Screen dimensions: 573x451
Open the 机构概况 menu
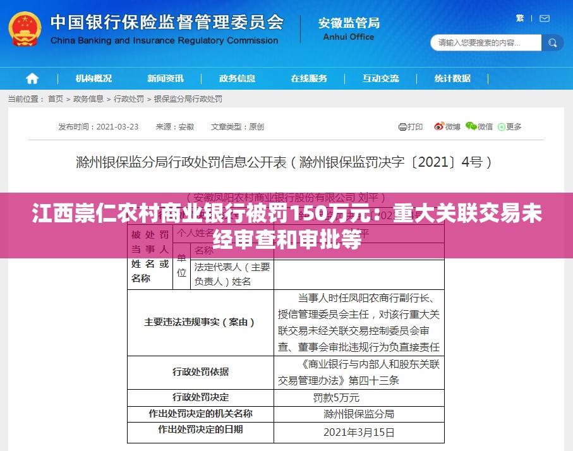(93, 78)
